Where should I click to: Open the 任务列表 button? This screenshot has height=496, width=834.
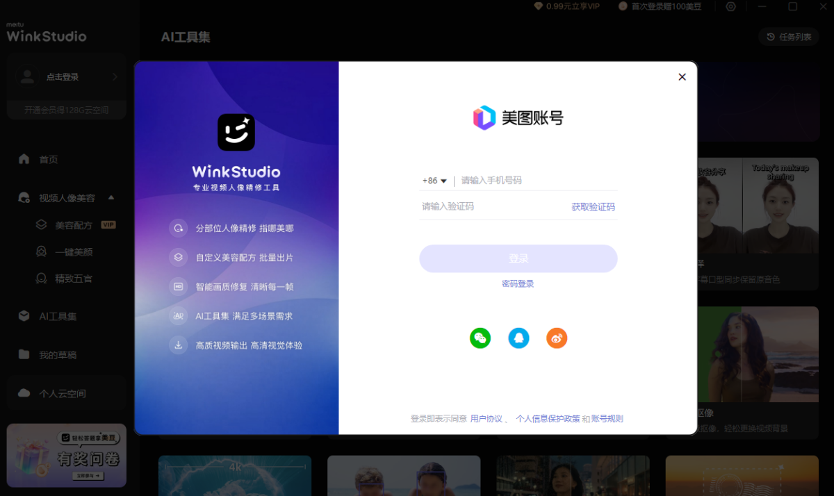(x=789, y=37)
